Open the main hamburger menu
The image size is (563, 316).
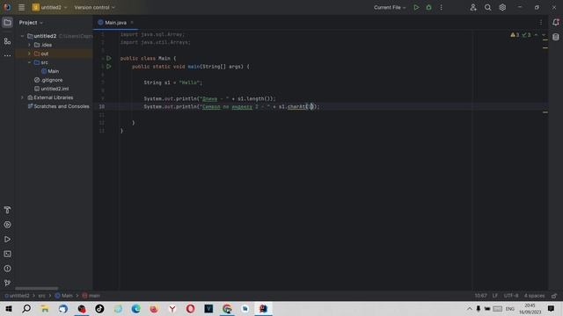point(21,7)
